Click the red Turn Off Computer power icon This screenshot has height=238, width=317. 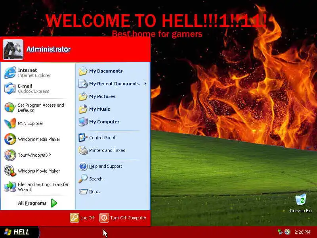104,218
